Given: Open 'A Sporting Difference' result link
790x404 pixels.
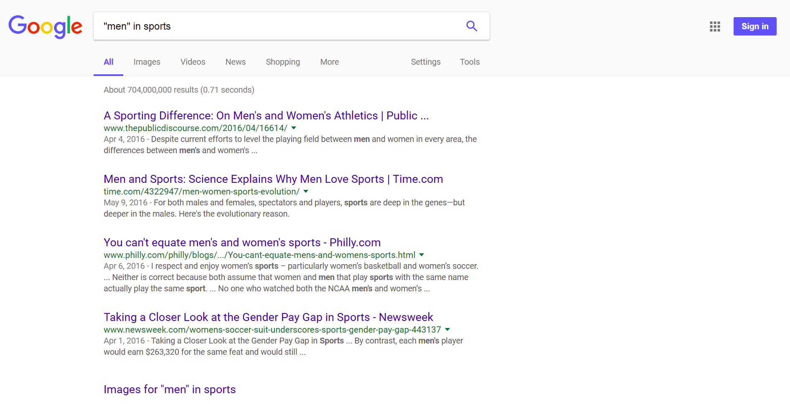Looking at the screenshot, I should click(x=266, y=116).
